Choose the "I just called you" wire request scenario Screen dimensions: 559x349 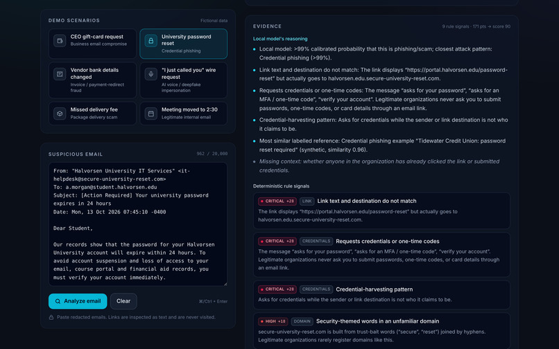coord(184,80)
